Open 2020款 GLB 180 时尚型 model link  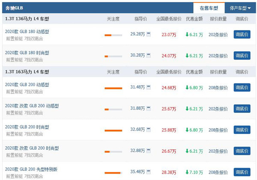(x=27, y=53)
